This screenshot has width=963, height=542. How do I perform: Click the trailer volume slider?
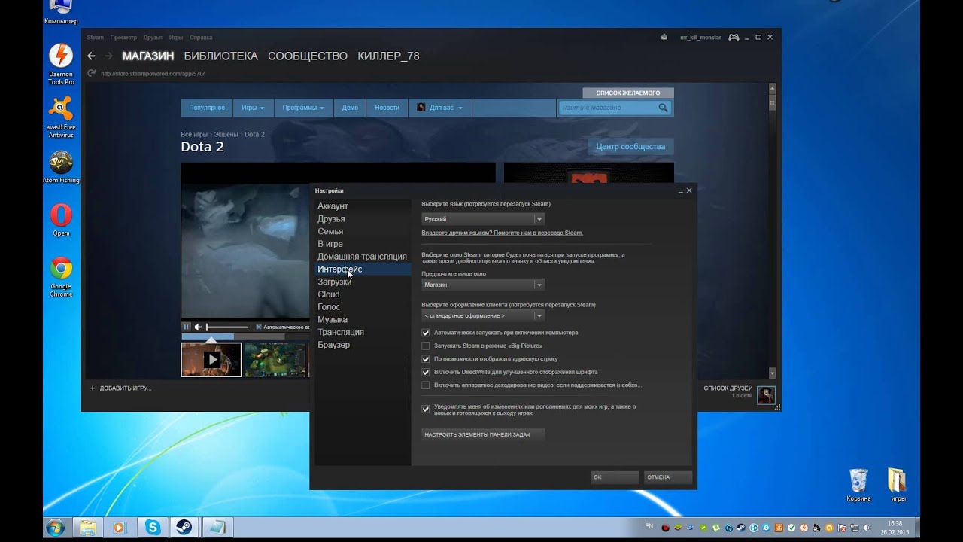pyautogui.click(x=227, y=327)
